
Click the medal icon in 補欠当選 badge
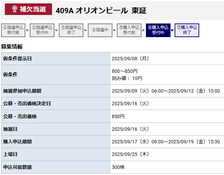pos(14,9)
